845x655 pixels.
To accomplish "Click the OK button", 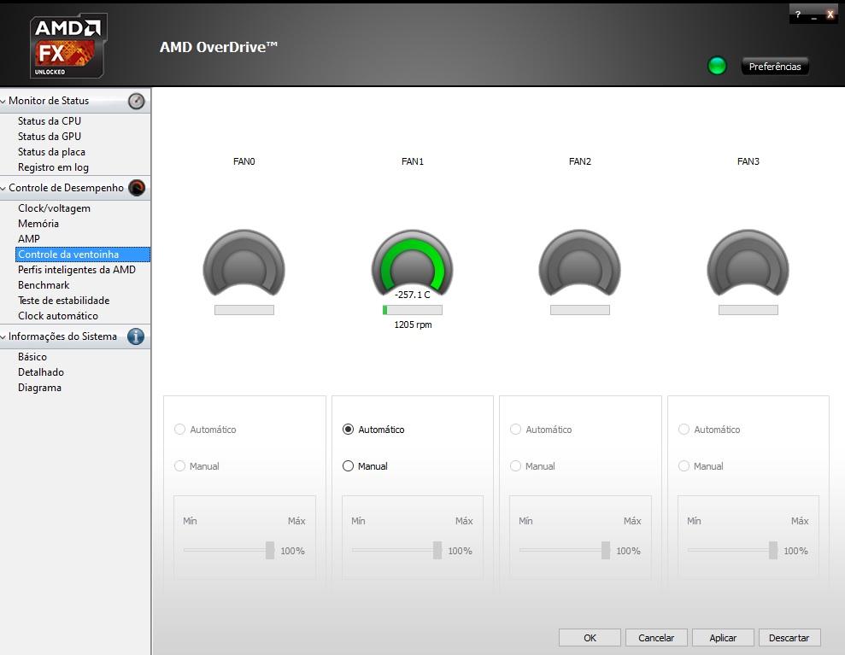I will pyautogui.click(x=590, y=638).
